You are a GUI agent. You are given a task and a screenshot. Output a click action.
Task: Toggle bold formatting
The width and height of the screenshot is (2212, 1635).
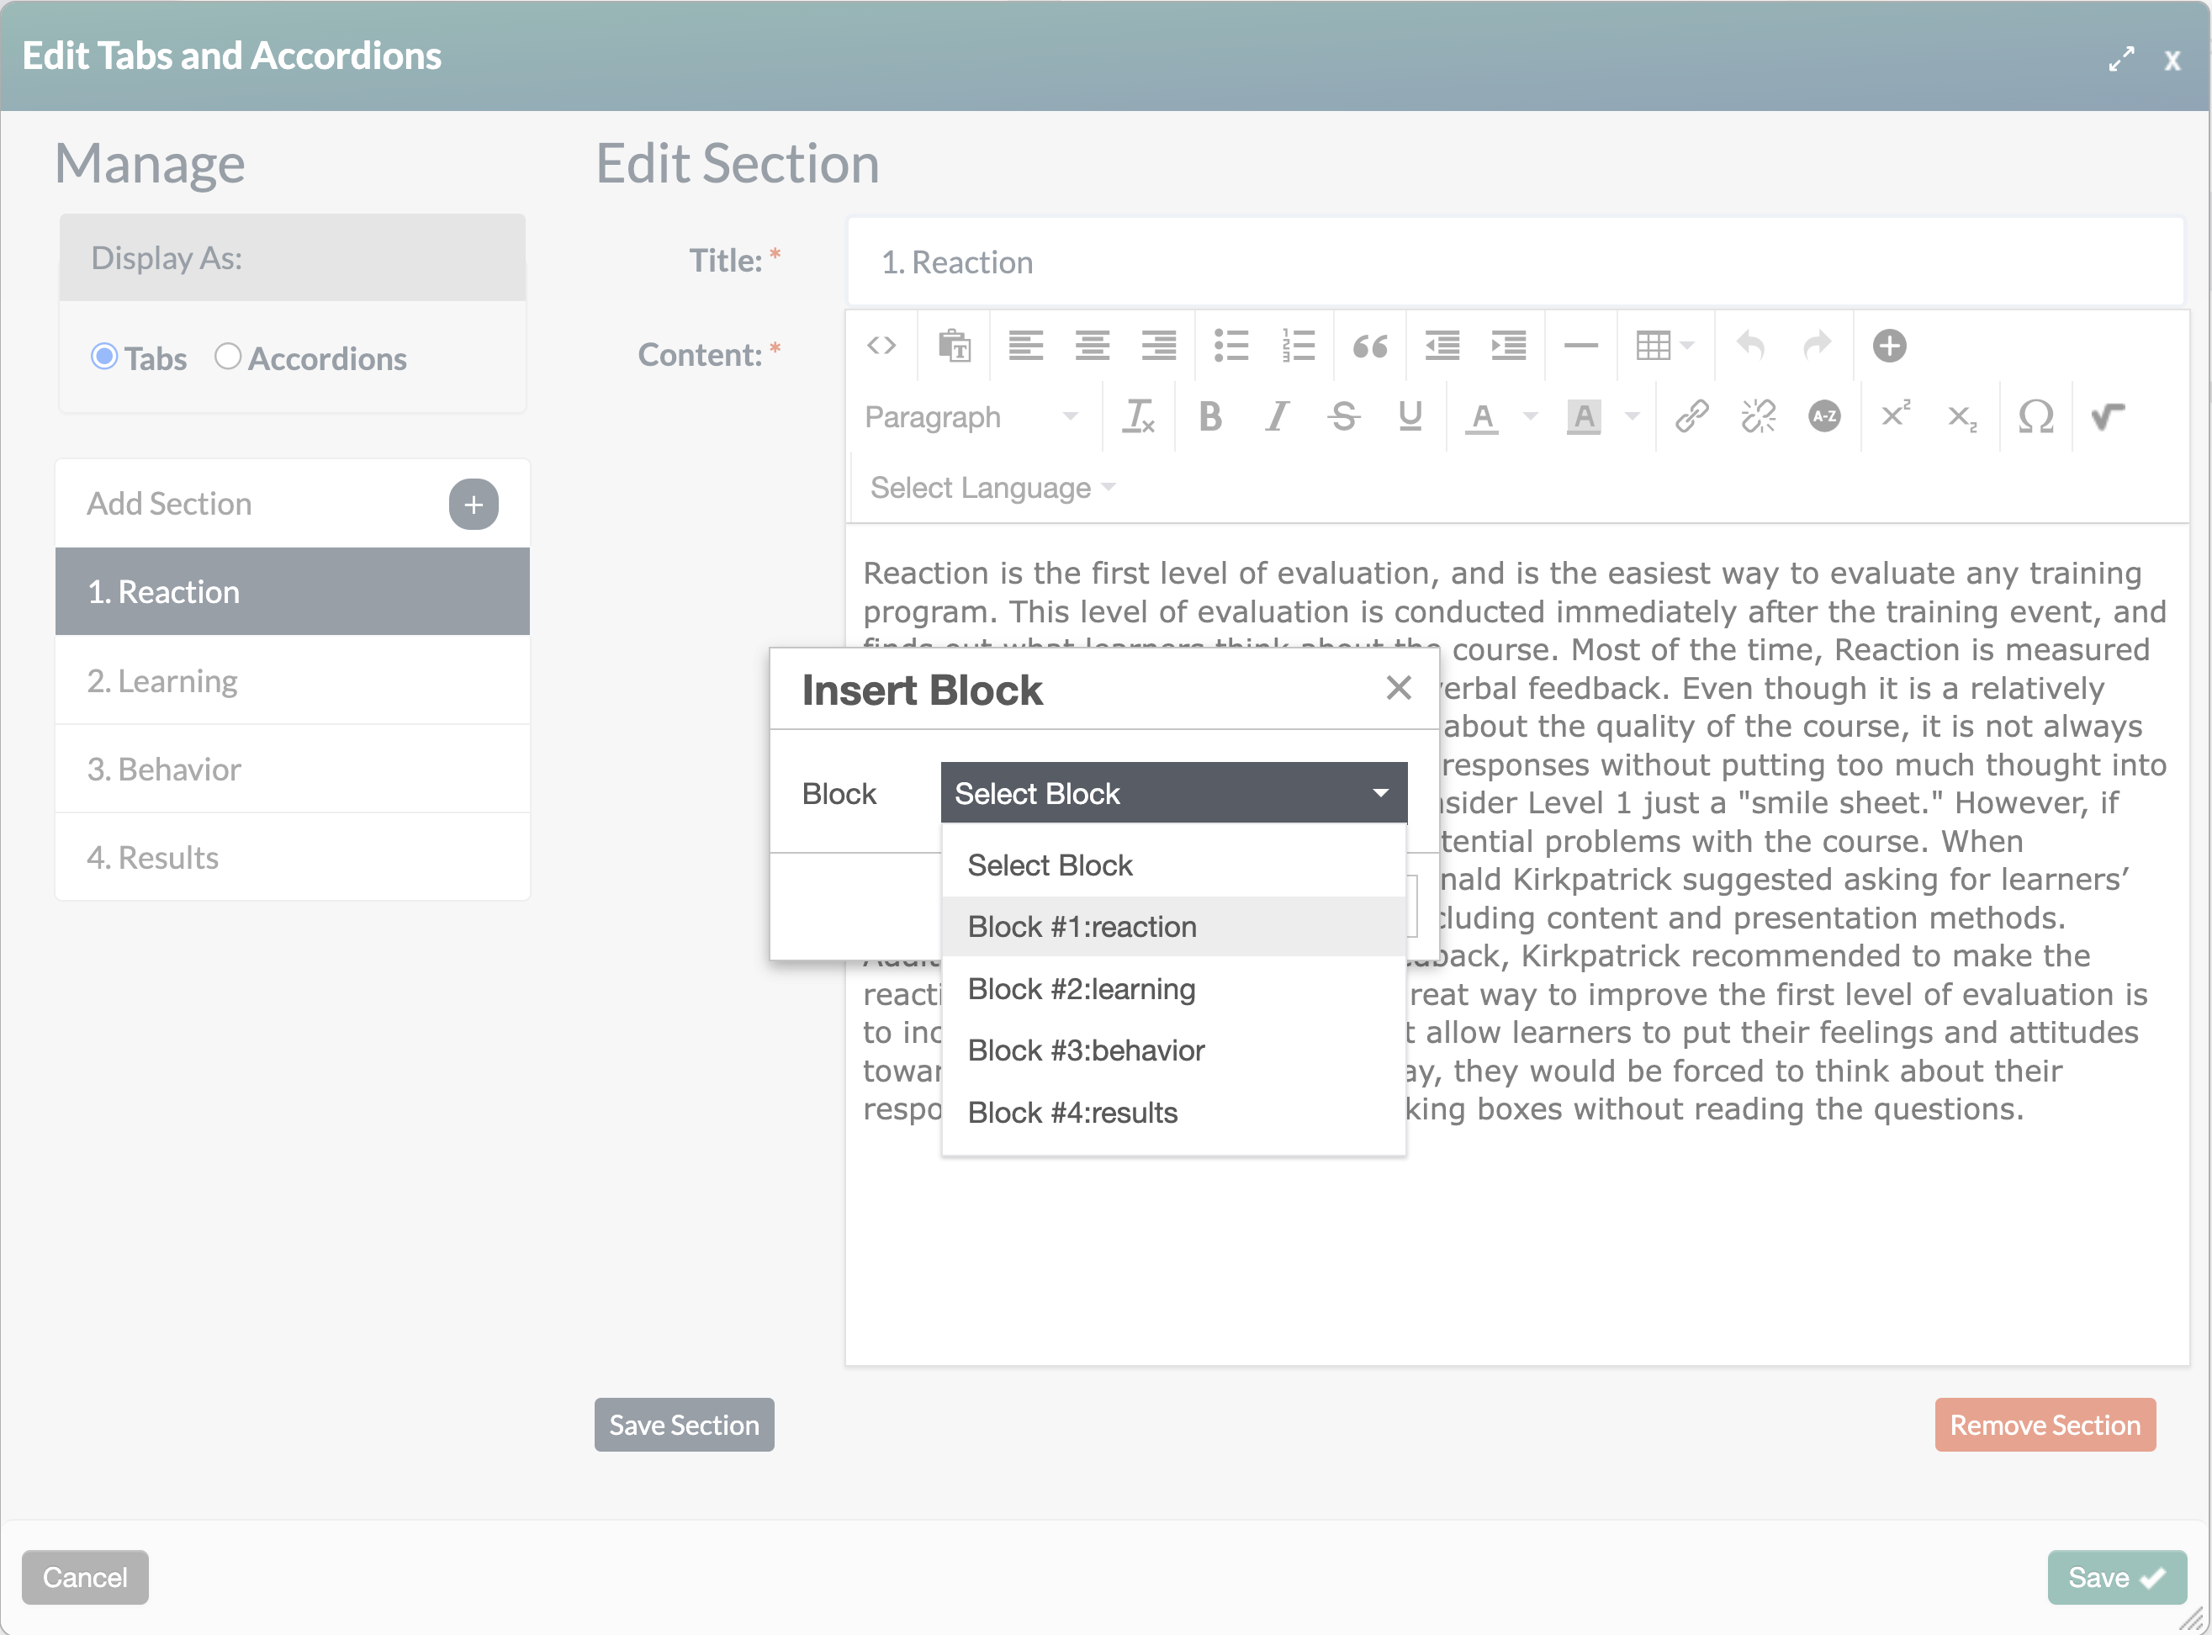[x=1209, y=416]
